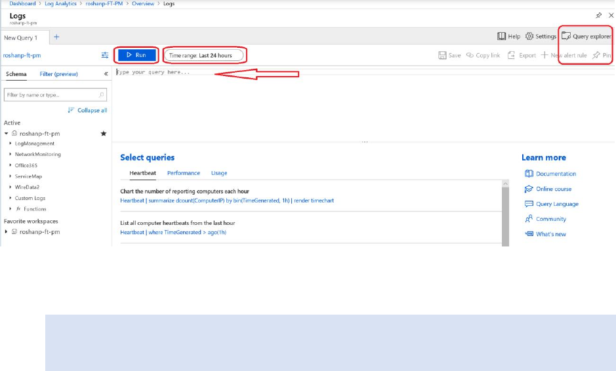
Task: Open Settings gear in Logs toolbar
Action: point(541,36)
